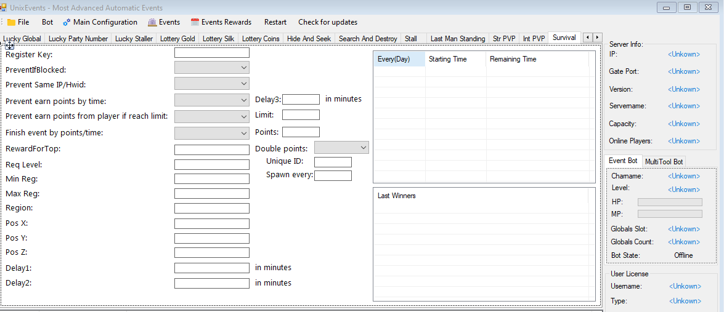The image size is (724, 312).
Task: Click the UnixEvents app title icon
Action: (2, 8)
